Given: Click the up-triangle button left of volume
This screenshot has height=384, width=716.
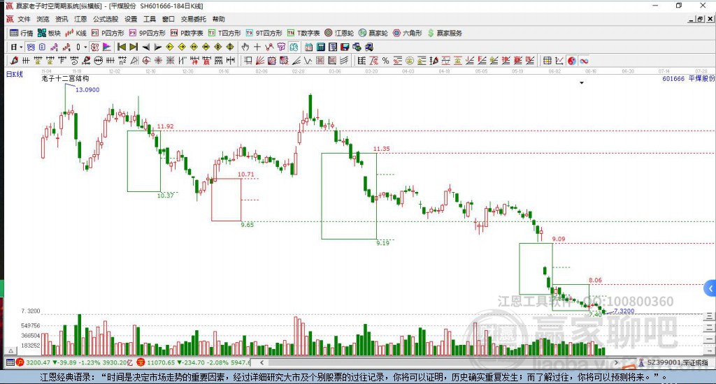Looking at the screenshot, I should (11, 350).
